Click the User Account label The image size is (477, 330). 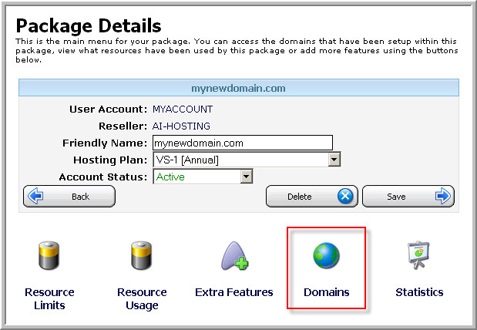(109, 109)
